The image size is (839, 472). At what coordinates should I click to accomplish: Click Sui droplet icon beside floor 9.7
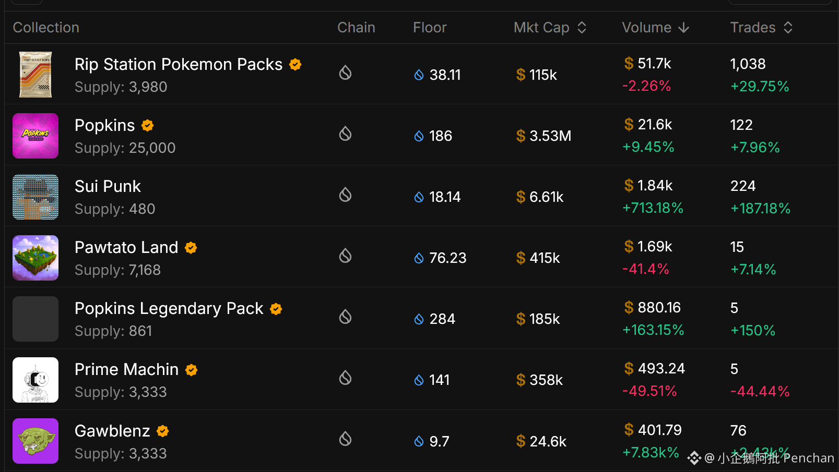point(419,442)
